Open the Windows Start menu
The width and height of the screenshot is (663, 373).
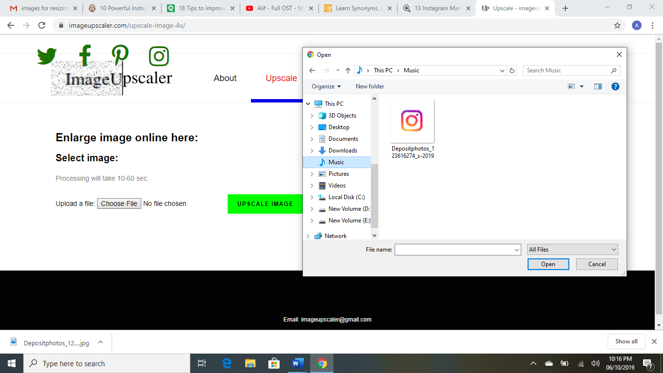(x=12, y=363)
